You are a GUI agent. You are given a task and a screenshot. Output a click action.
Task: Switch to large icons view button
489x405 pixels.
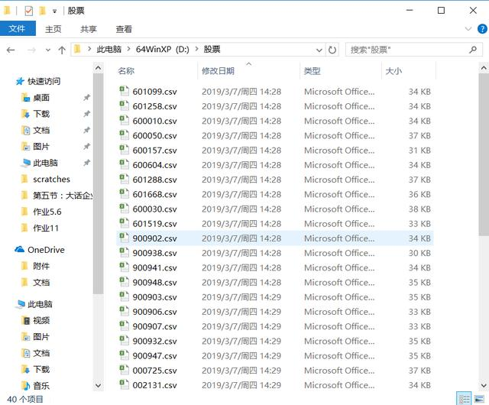tap(479, 399)
